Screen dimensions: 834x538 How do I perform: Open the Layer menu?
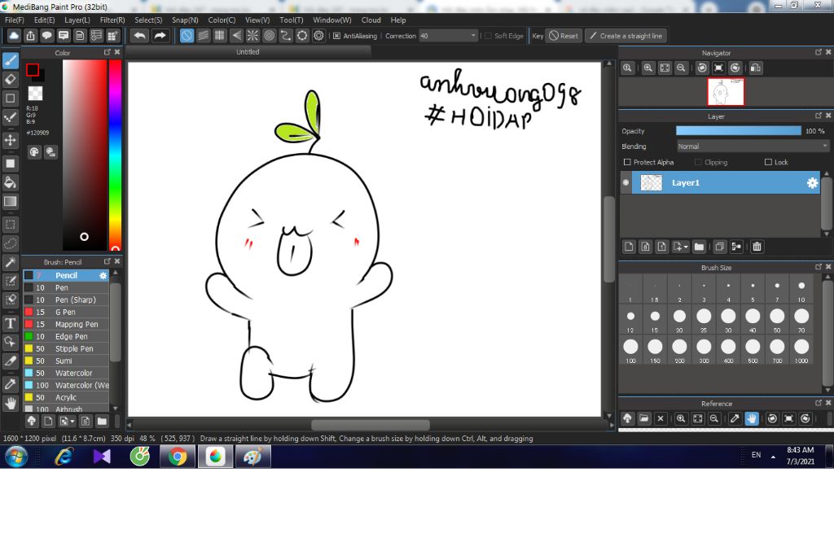click(77, 20)
